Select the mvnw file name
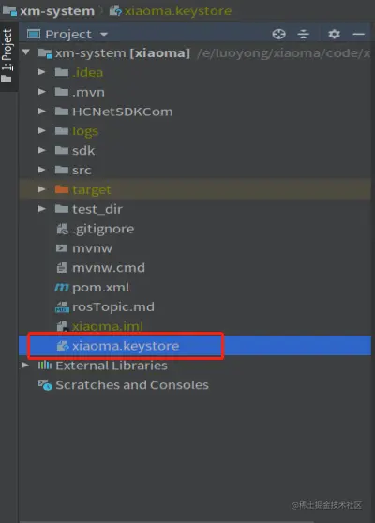Image resolution: width=375 pixels, height=523 pixels. pyautogui.click(x=92, y=248)
